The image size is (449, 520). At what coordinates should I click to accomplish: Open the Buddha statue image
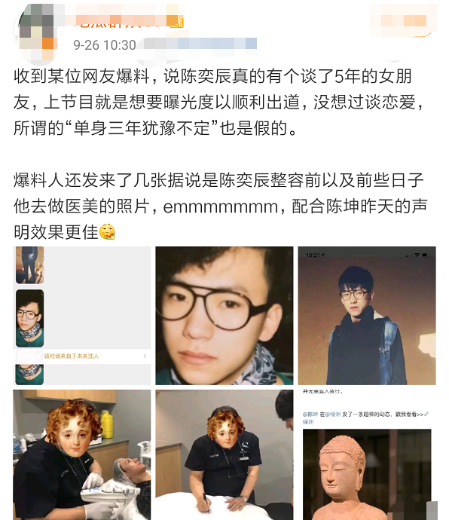pyautogui.click(x=367, y=474)
